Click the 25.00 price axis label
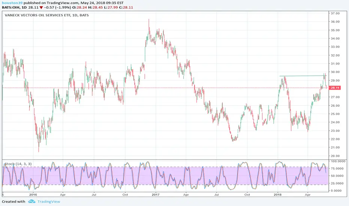349x206 pixels. point(335,114)
